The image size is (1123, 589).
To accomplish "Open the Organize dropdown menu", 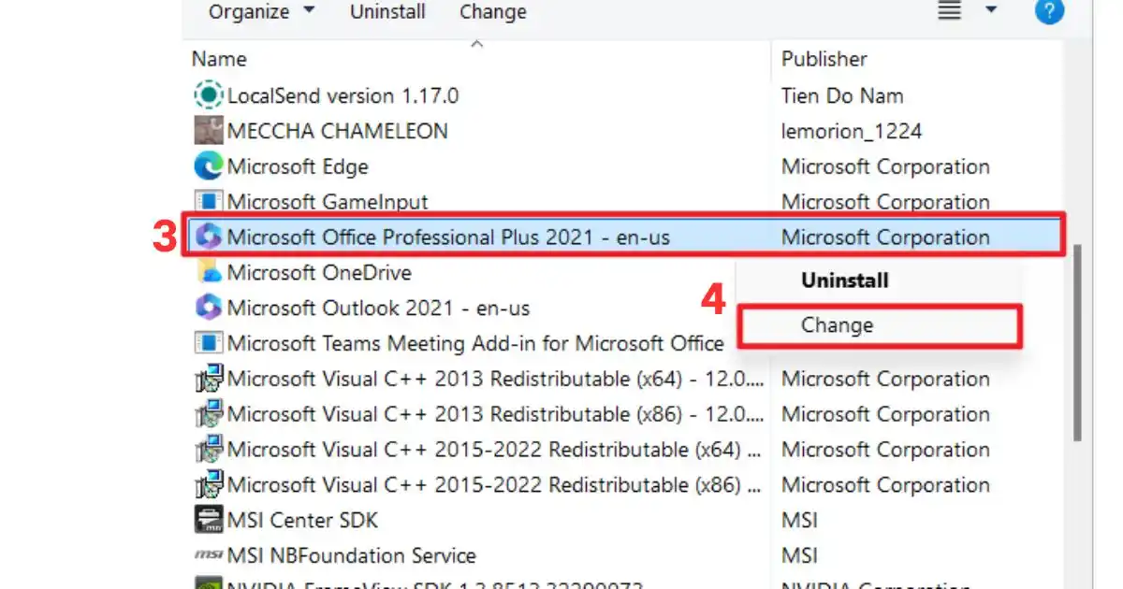I will (261, 11).
